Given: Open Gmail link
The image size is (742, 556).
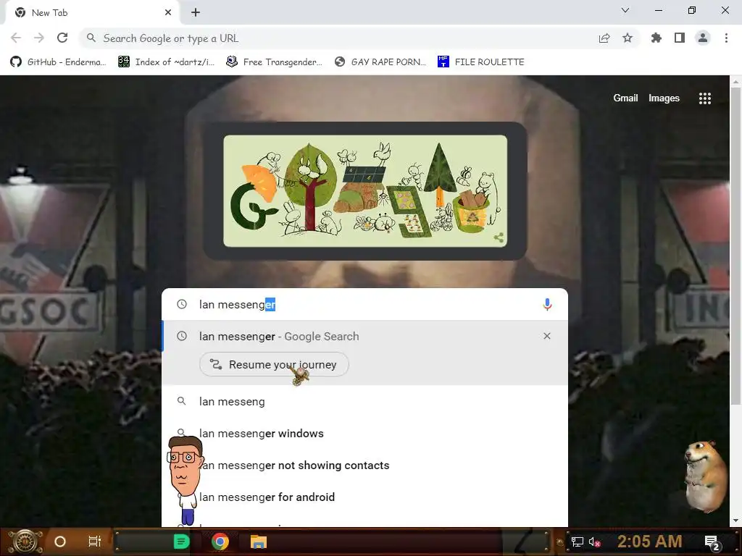Looking at the screenshot, I should tap(625, 98).
